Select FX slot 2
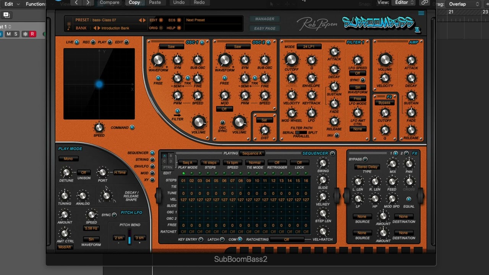489x275 pixels. pyautogui.click(x=406, y=154)
